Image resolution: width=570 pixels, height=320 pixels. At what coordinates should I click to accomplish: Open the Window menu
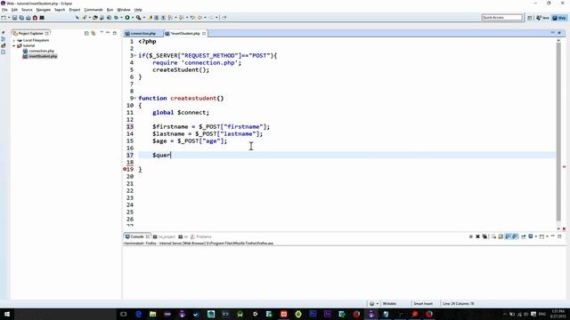(124, 10)
